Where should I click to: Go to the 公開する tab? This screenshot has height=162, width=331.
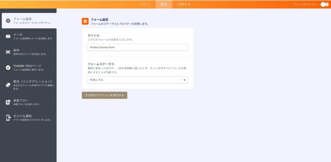click(x=184, y=4)
